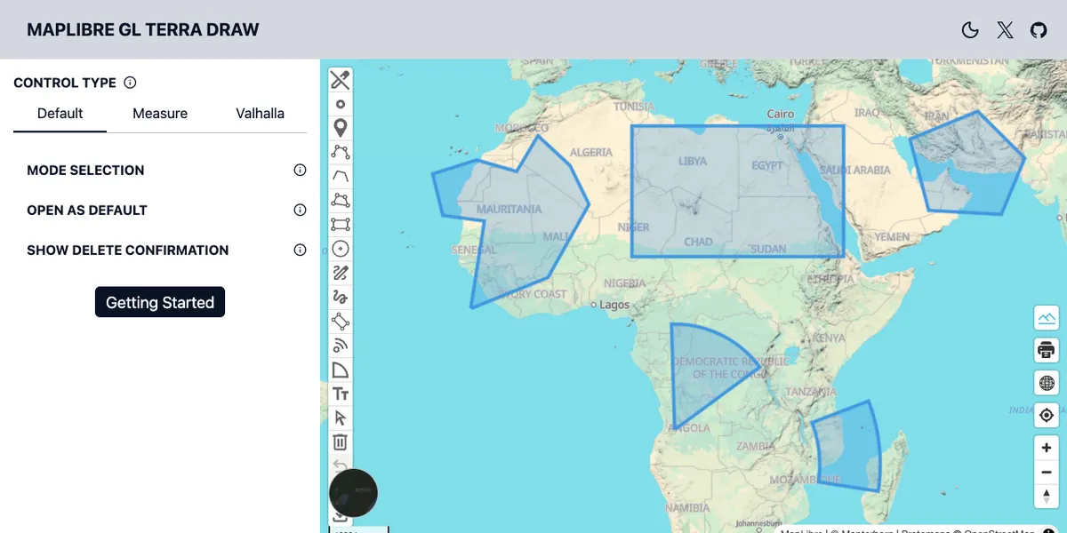Click the print map icon
This screenshot has width=1067, height=533.
1047,350
